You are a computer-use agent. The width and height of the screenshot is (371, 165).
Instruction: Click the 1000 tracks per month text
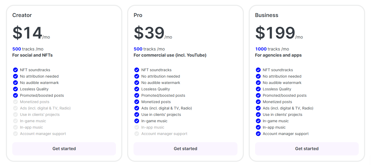(x=272, y=49)
